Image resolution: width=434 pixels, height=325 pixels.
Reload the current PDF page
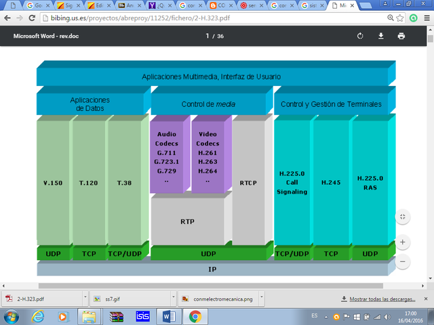pyautogui.click(x=32, y=18)
